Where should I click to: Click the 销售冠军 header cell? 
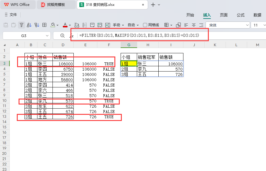point(147,57)
